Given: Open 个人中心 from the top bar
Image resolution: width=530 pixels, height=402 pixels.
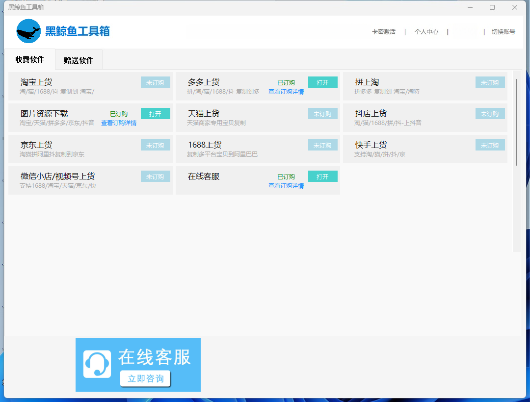Looking at the screenshot, I should point(426,32).
